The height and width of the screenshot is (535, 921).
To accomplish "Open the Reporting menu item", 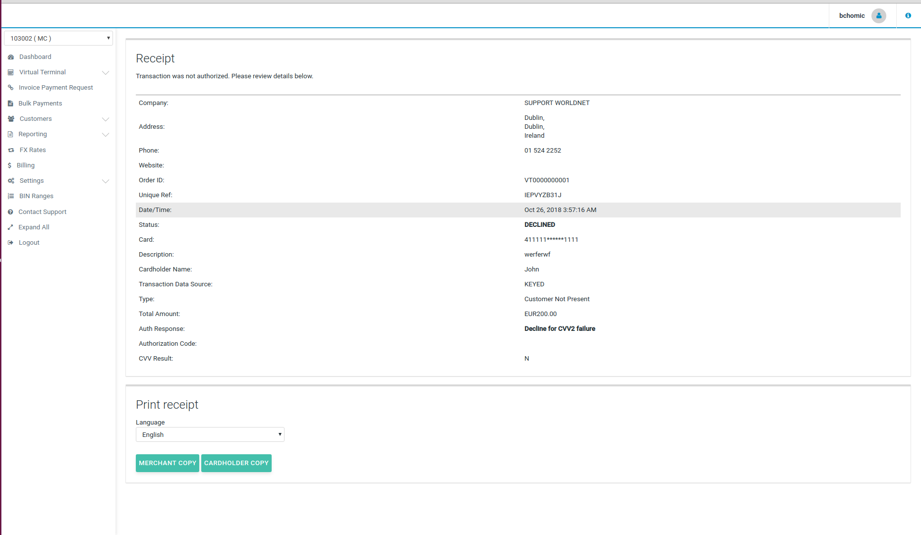I will point(33,134).
